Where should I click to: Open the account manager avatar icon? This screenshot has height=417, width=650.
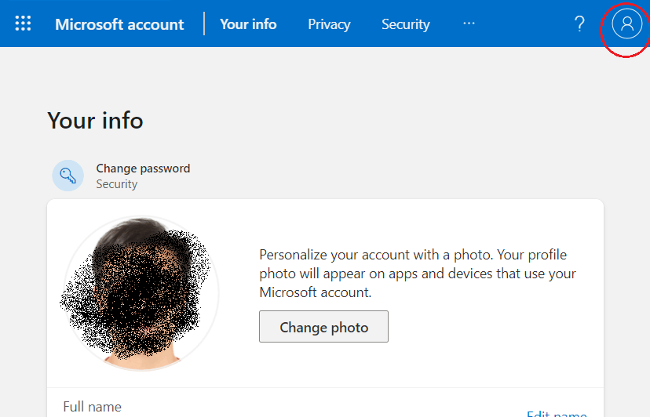pyautogui.click(x=626, y=24)
